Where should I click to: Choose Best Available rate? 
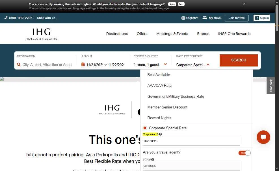click(159, 75)
